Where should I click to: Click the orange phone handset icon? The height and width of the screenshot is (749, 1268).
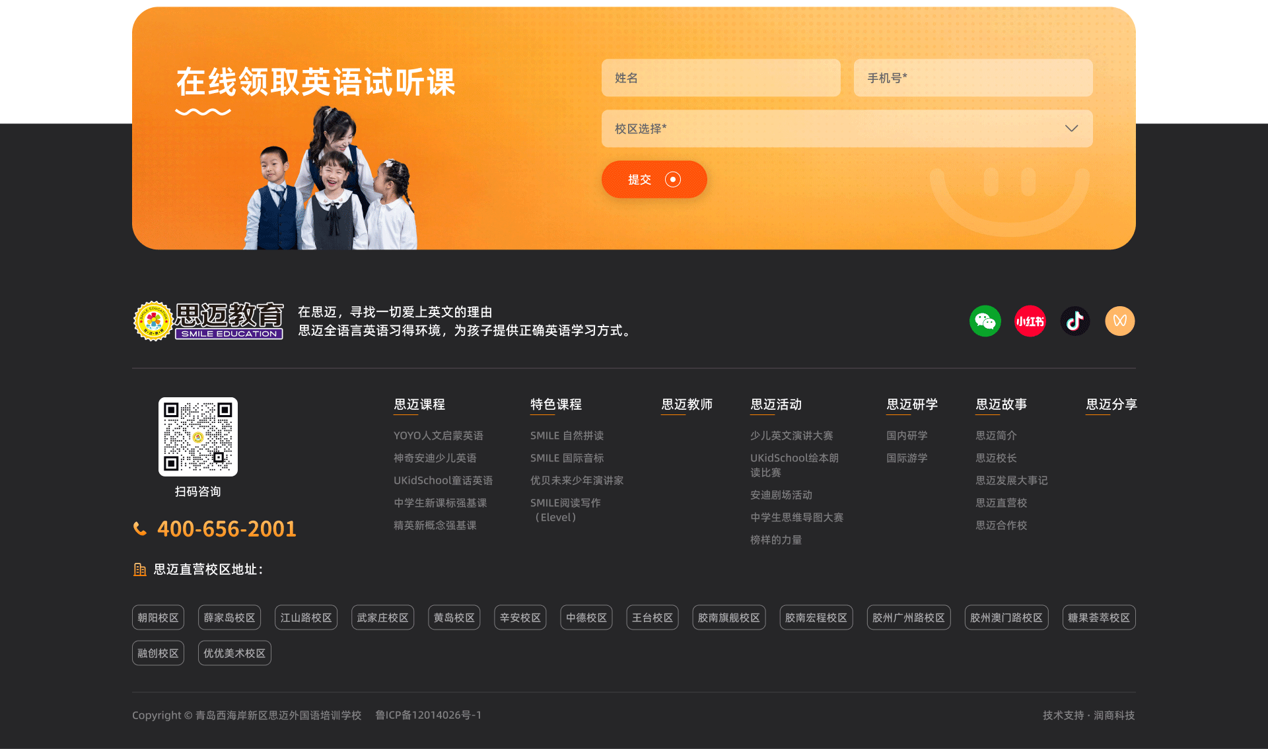140,529
